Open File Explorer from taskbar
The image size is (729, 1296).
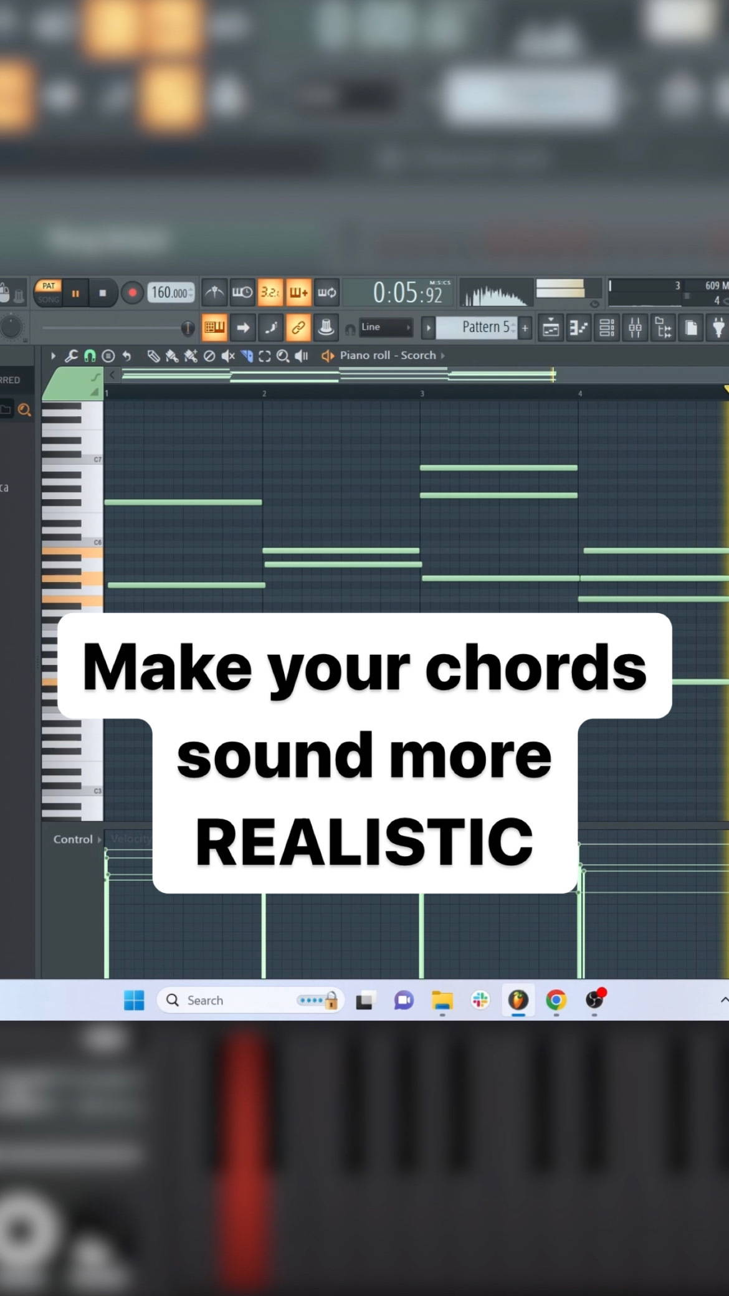pyautogui.click(x=442, y=1000)
